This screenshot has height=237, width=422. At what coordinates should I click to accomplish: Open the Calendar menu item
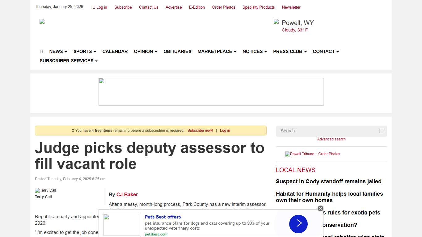115,52
